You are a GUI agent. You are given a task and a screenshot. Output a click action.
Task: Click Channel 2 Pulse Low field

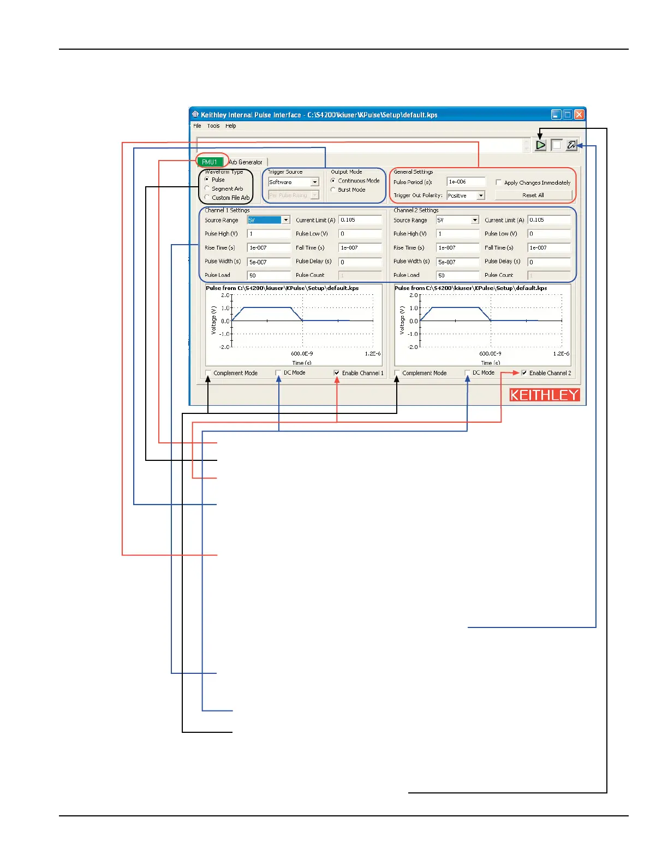[x=549, y=234]
